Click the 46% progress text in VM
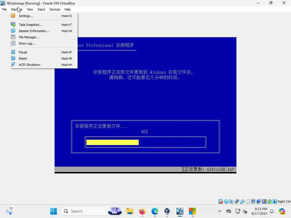291x218 pixels. pos(144,132)
